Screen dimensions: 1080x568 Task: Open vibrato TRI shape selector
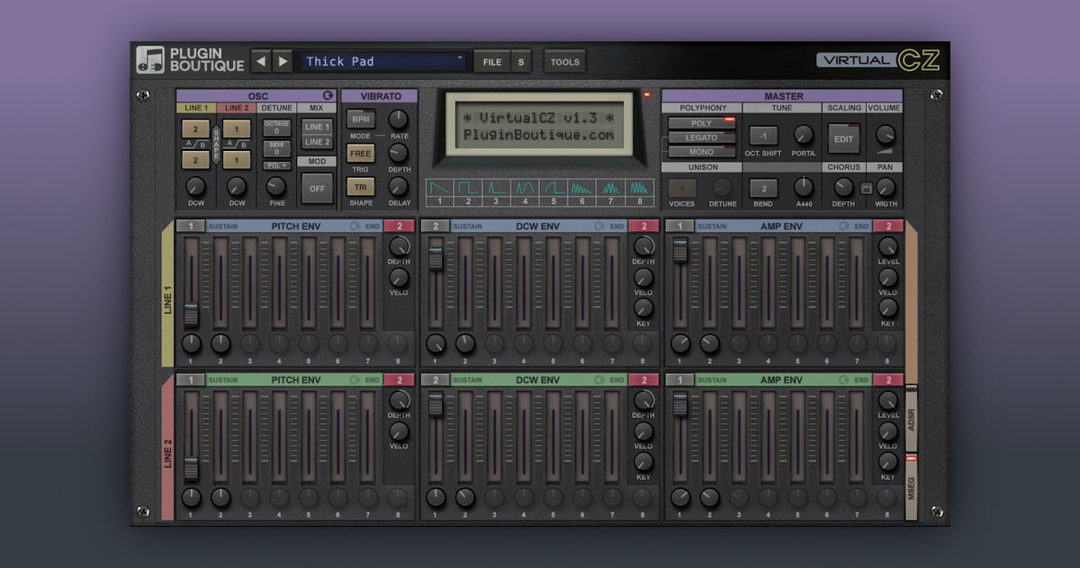coord(361,187)
